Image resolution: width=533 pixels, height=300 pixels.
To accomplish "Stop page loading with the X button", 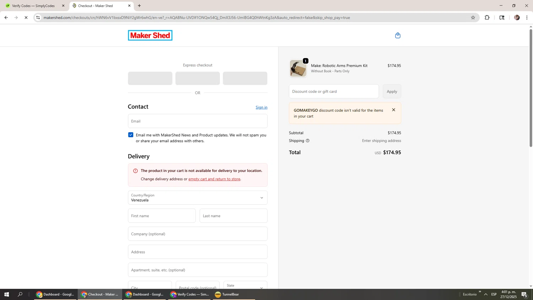I will [x=26, y=17].
